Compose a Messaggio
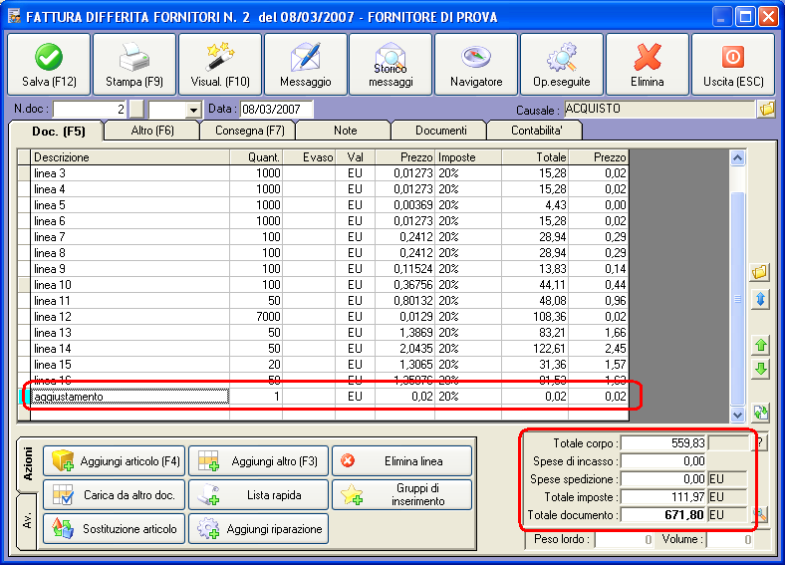The height and width of the screenshot is (565, 785). (306, 64)
